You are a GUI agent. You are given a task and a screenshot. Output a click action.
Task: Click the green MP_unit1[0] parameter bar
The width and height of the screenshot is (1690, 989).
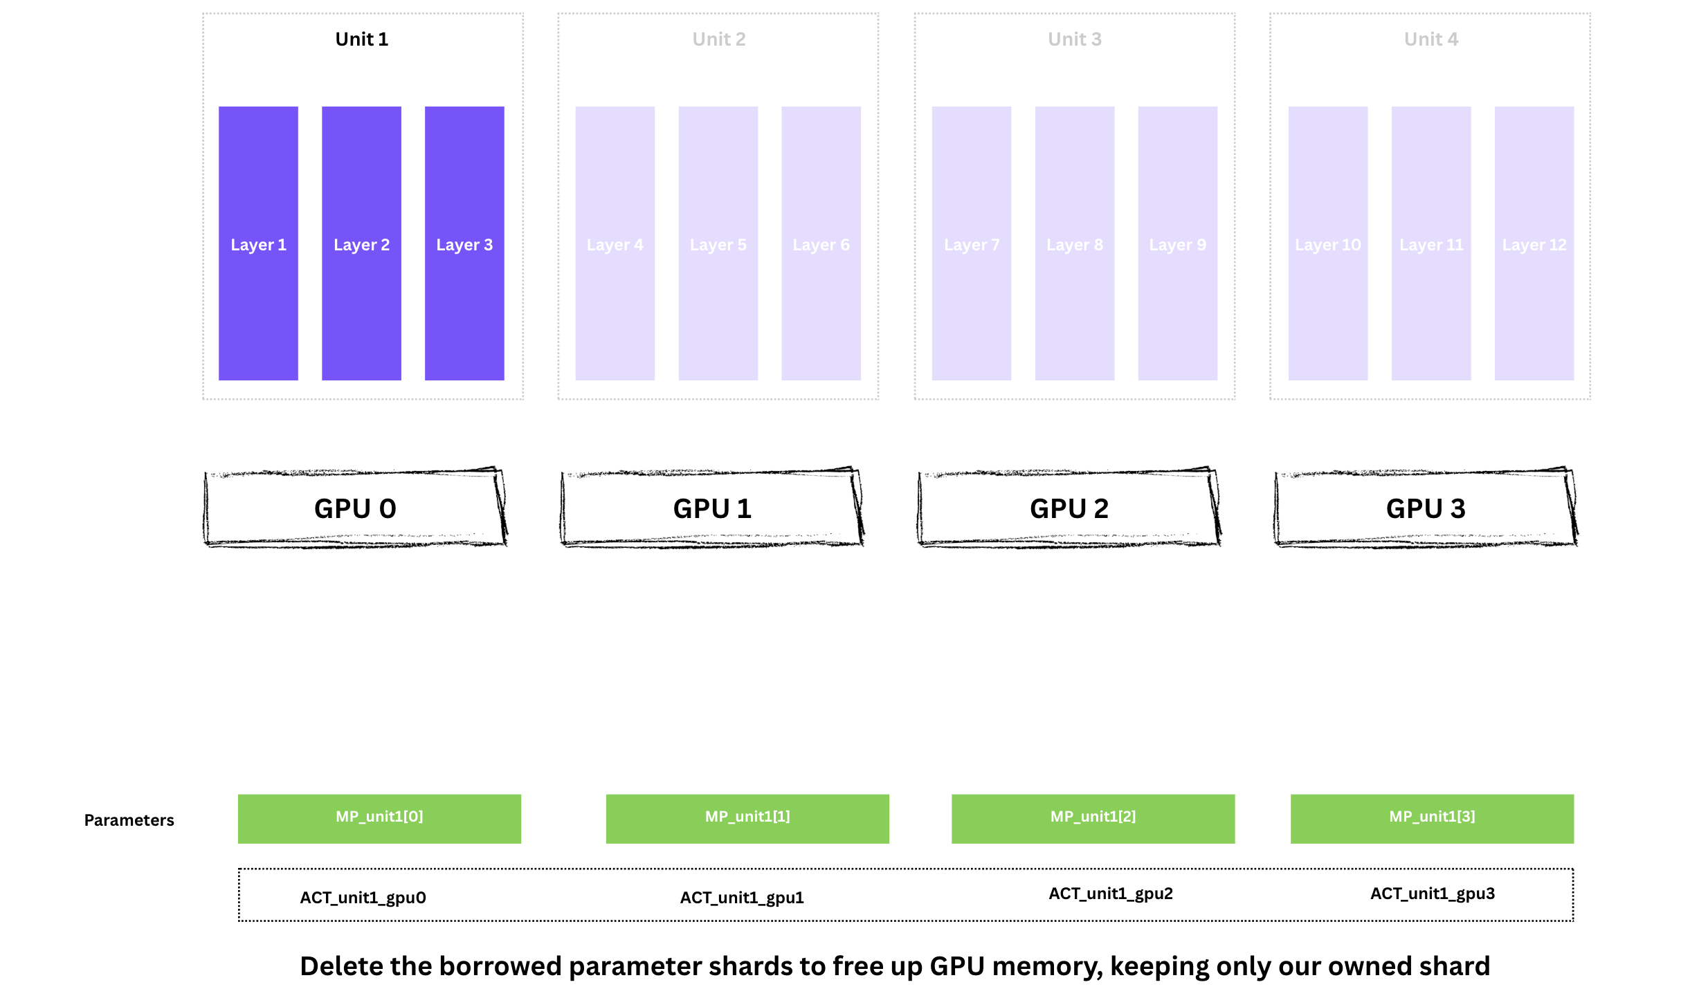[x=379, y=818]
